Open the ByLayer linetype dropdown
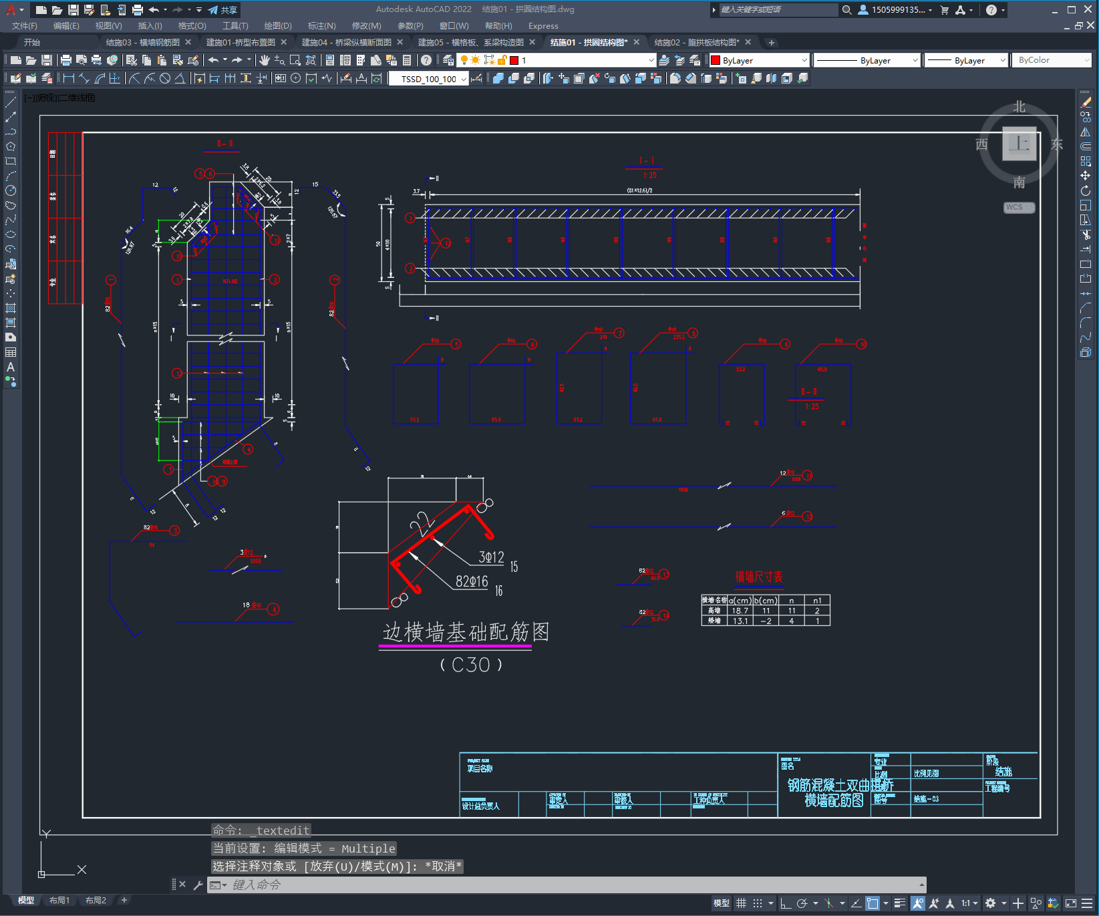The height and width of the screenshot is (916, 1099). [x=867, y=60]
